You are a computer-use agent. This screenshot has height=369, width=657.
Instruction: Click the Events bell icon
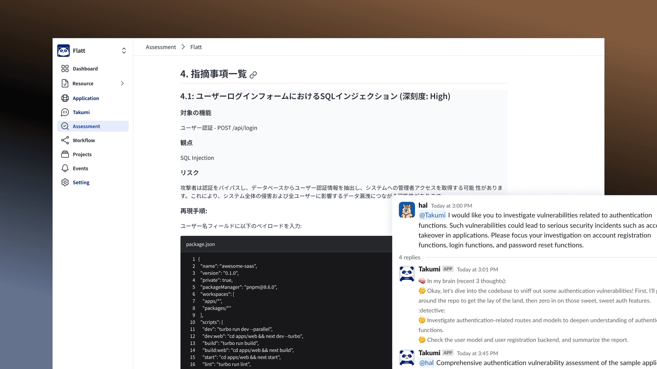[x=65, y=168]
